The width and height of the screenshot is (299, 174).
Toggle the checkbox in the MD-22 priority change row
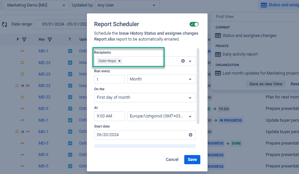(70, 86)
